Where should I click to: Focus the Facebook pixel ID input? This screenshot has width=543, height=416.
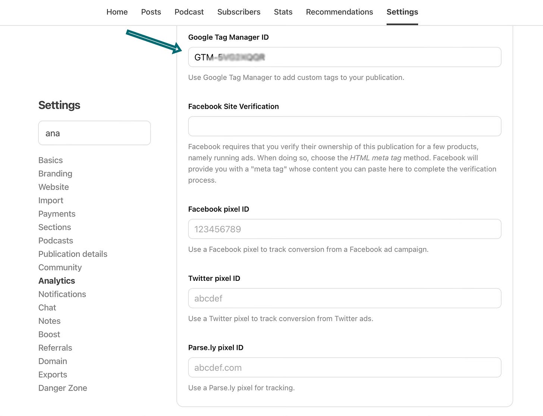[x=344, y=229]
